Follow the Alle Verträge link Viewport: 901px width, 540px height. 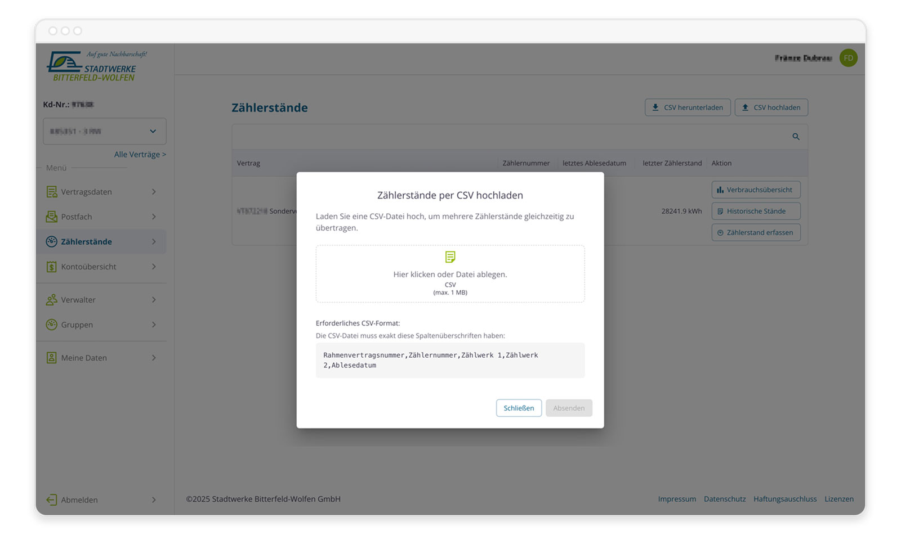pyautogui.click(x=140, y=154)
